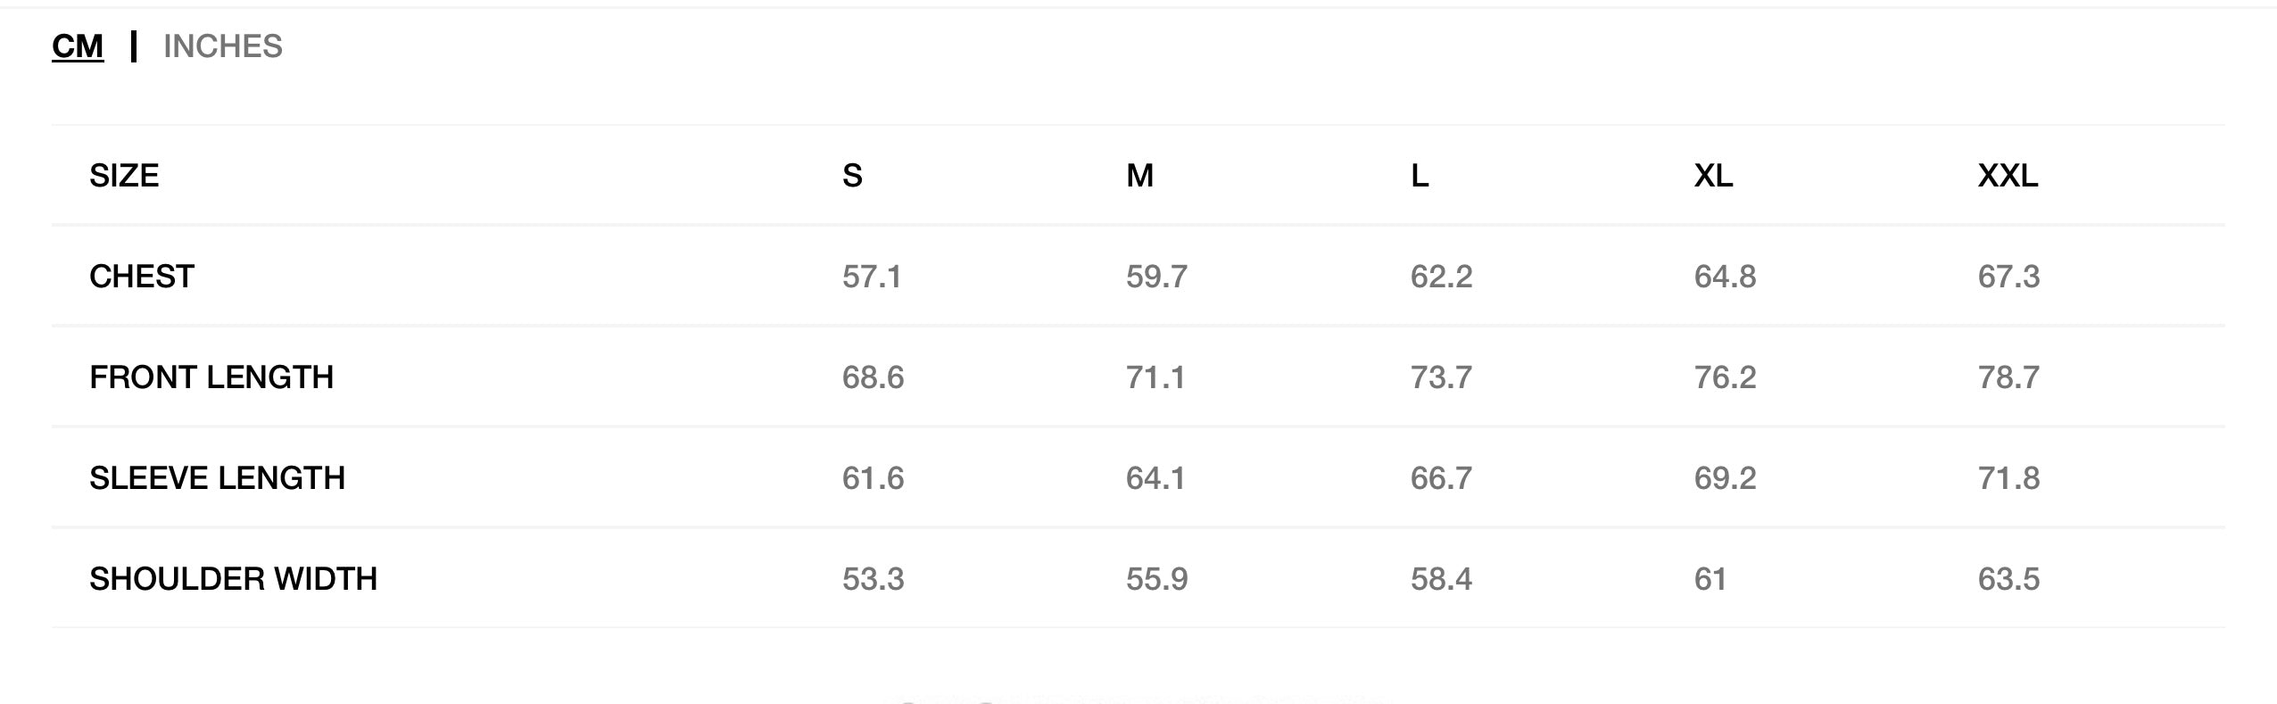Click the 62.2 chest value for L
This screenshot has height=704, width=2277.
[1441, 277]
